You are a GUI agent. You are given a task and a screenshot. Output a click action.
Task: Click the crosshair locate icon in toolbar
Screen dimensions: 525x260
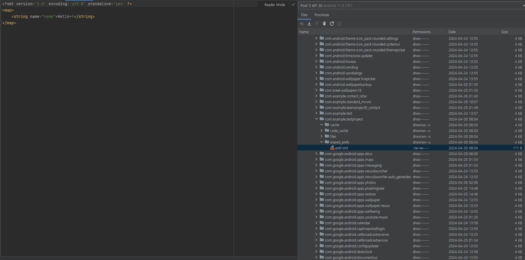pos(339,24)
